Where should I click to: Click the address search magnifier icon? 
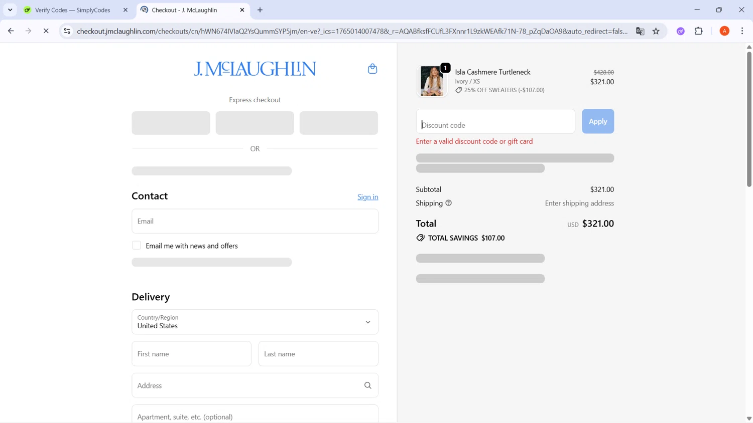click(x=368, y=385)
